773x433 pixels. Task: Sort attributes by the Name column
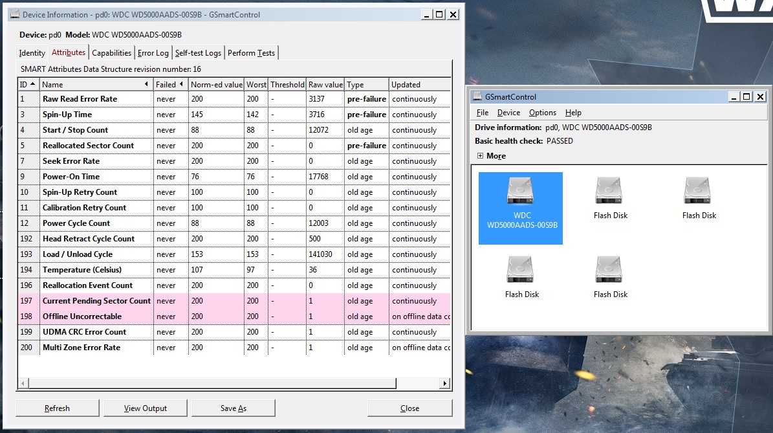pyautogui.click(x=96, y=84)
